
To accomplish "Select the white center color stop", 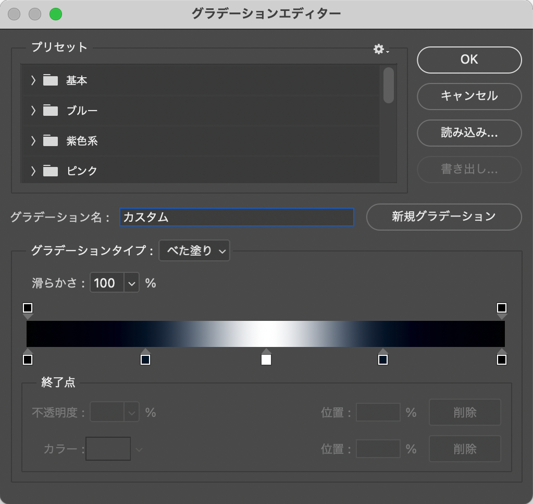I will point(266,359).
